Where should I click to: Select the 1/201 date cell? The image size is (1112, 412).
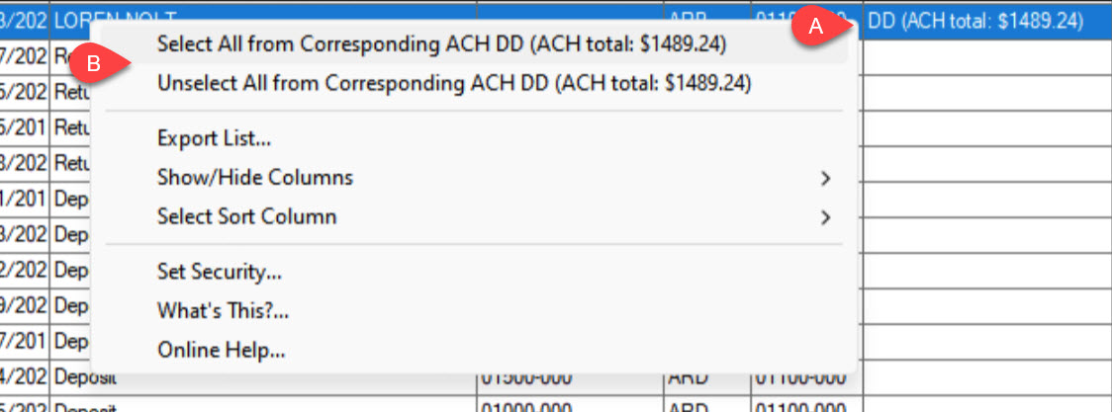(x=24, y=200)
